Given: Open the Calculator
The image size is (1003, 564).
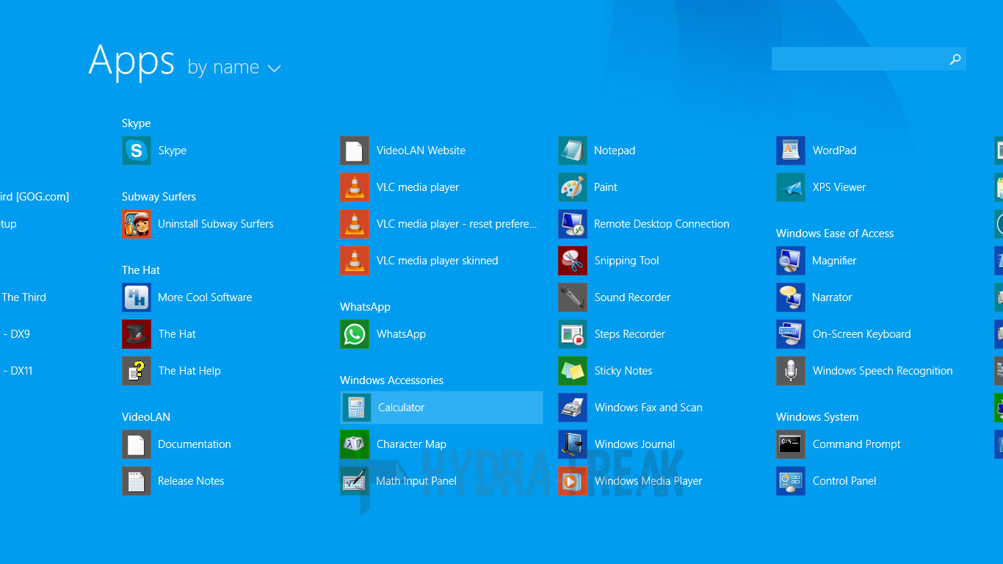Looking at the screenshot, I should click(x=403, y=408).
